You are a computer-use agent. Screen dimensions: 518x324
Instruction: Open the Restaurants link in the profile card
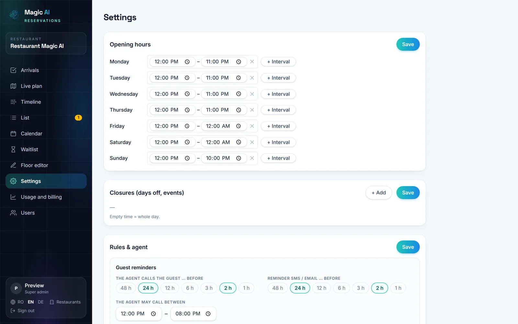tap(65, 302)
